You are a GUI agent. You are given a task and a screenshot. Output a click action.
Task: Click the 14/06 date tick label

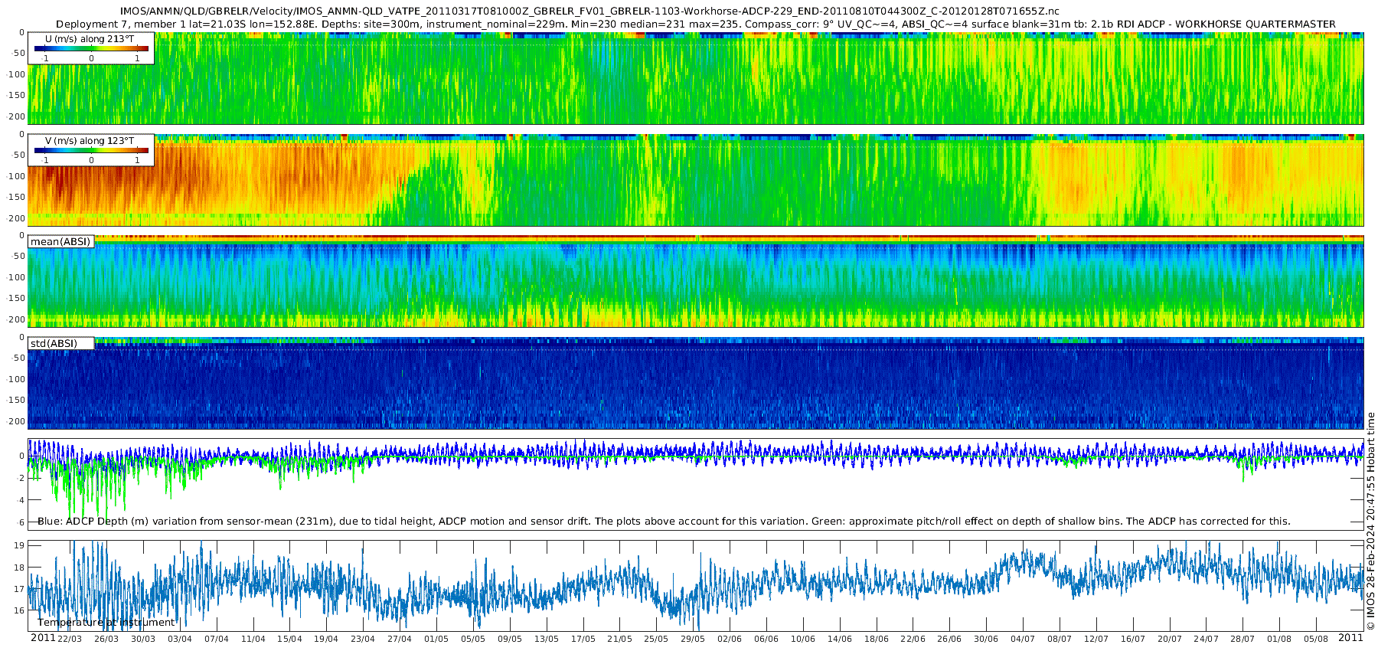840,639
